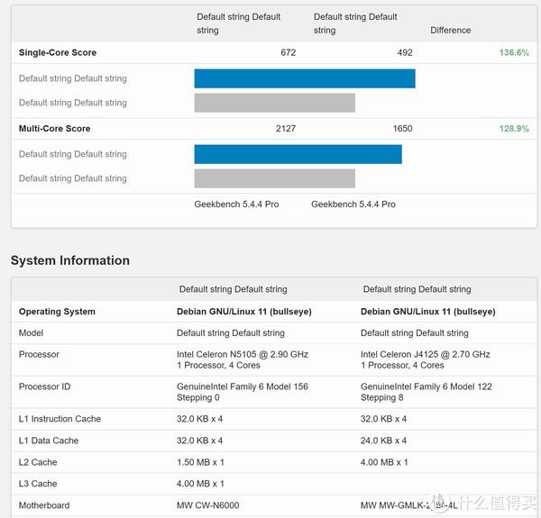
Task: Click the blue multi-core score bar
Action: click(298, 154)
